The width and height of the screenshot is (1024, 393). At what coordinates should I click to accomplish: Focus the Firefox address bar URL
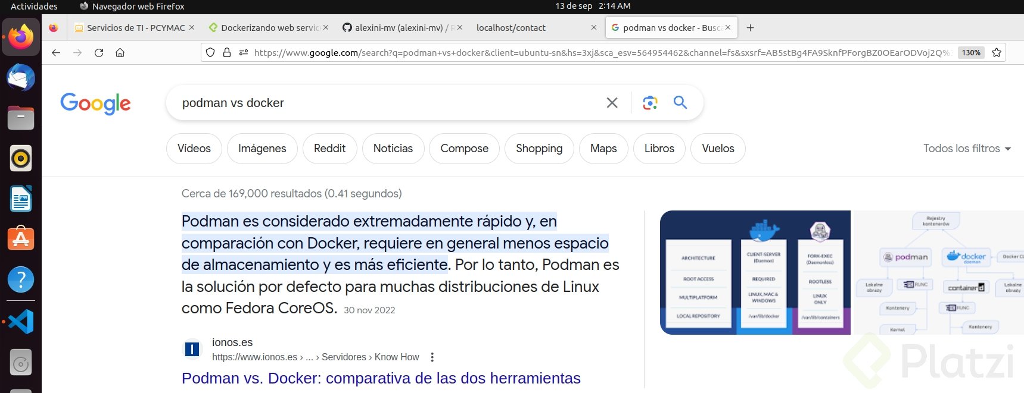pyautogui.click(x=602, y=52)
